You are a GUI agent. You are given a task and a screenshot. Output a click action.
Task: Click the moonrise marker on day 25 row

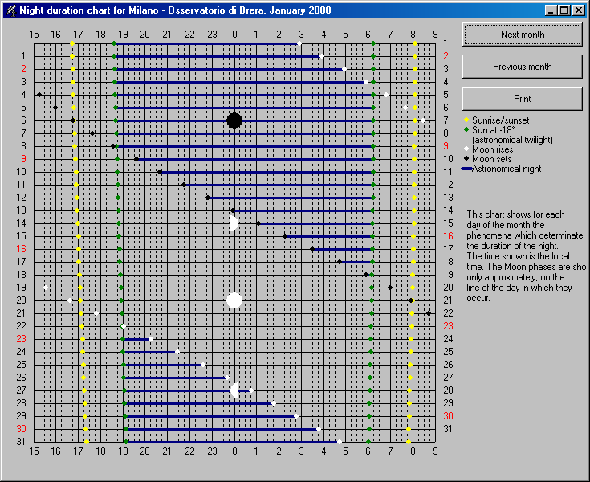point(203,365)
